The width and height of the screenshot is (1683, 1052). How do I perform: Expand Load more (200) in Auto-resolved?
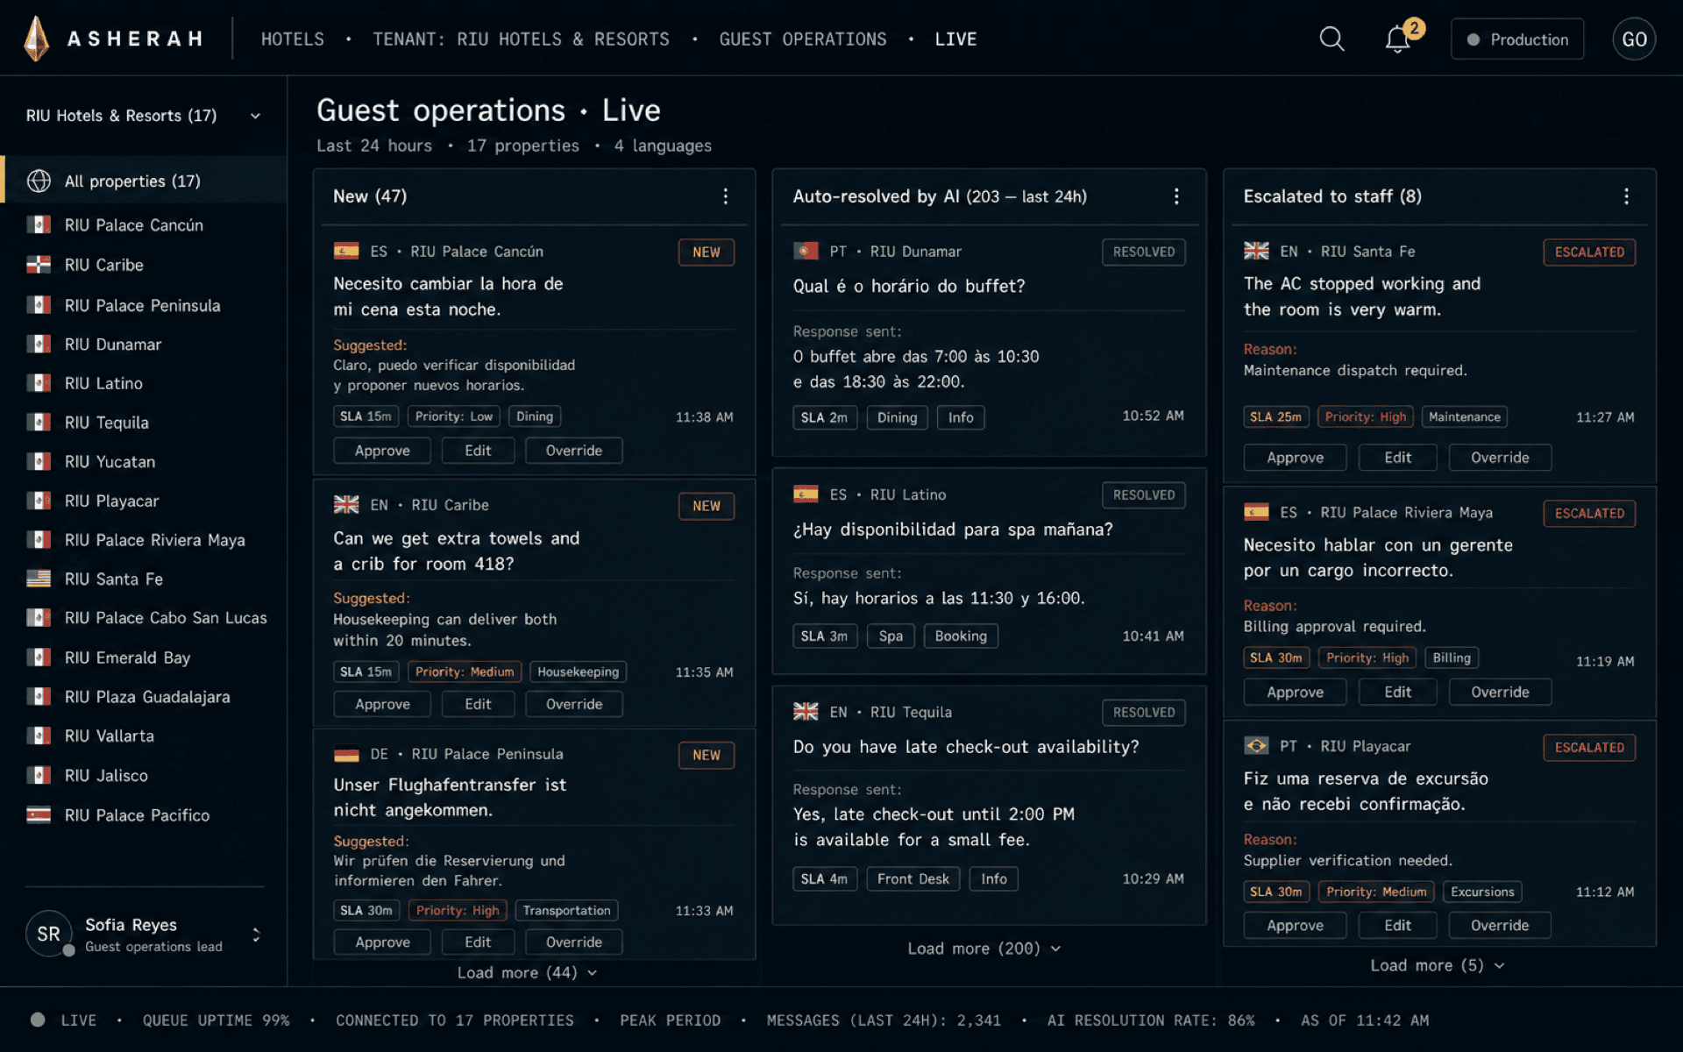(984, 949)
